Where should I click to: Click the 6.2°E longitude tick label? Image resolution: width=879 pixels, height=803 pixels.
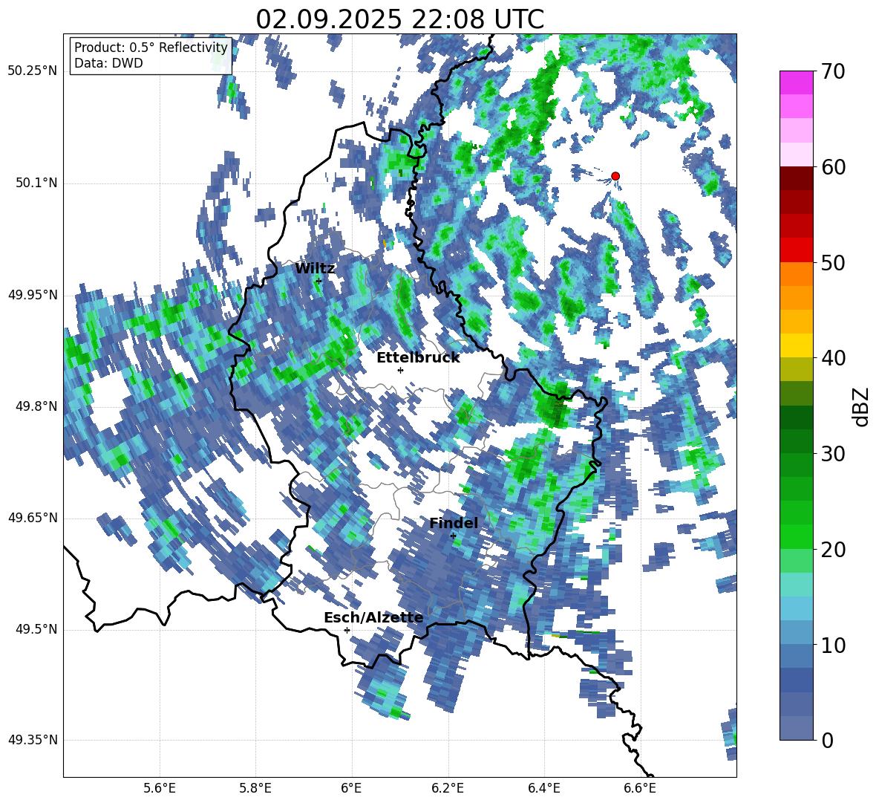point(448,788)
